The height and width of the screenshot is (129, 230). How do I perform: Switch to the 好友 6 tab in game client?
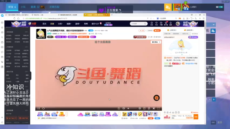[x=12, y=7]
